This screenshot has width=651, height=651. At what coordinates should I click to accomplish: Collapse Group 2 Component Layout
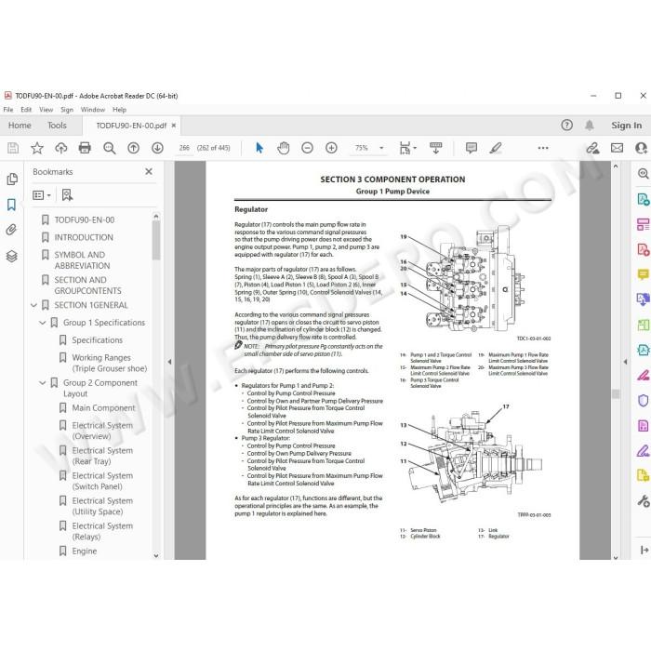point(43,383)
